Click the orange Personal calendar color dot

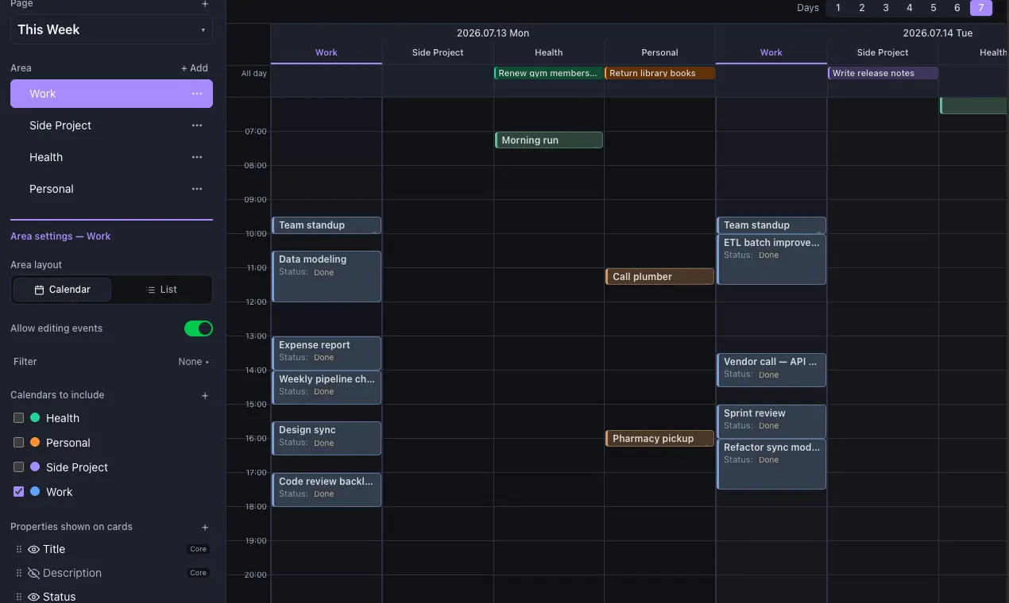(35, 443)
